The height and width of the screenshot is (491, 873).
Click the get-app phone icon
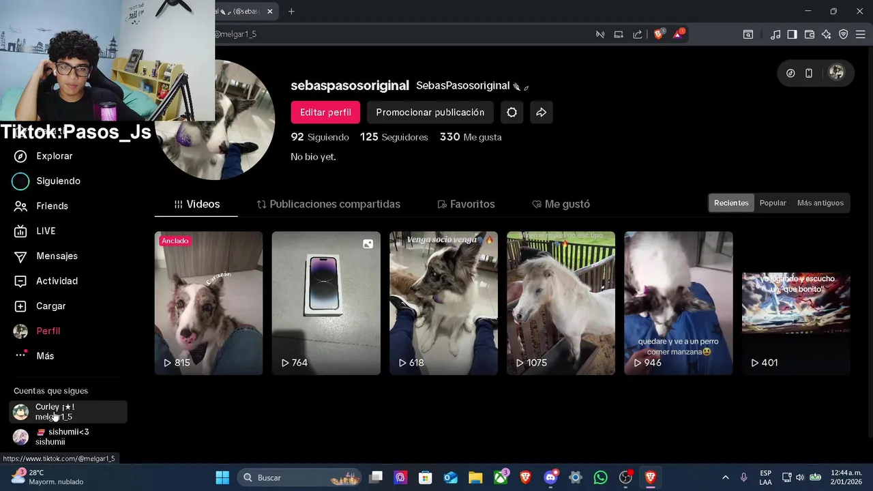[x=809, y=73]
